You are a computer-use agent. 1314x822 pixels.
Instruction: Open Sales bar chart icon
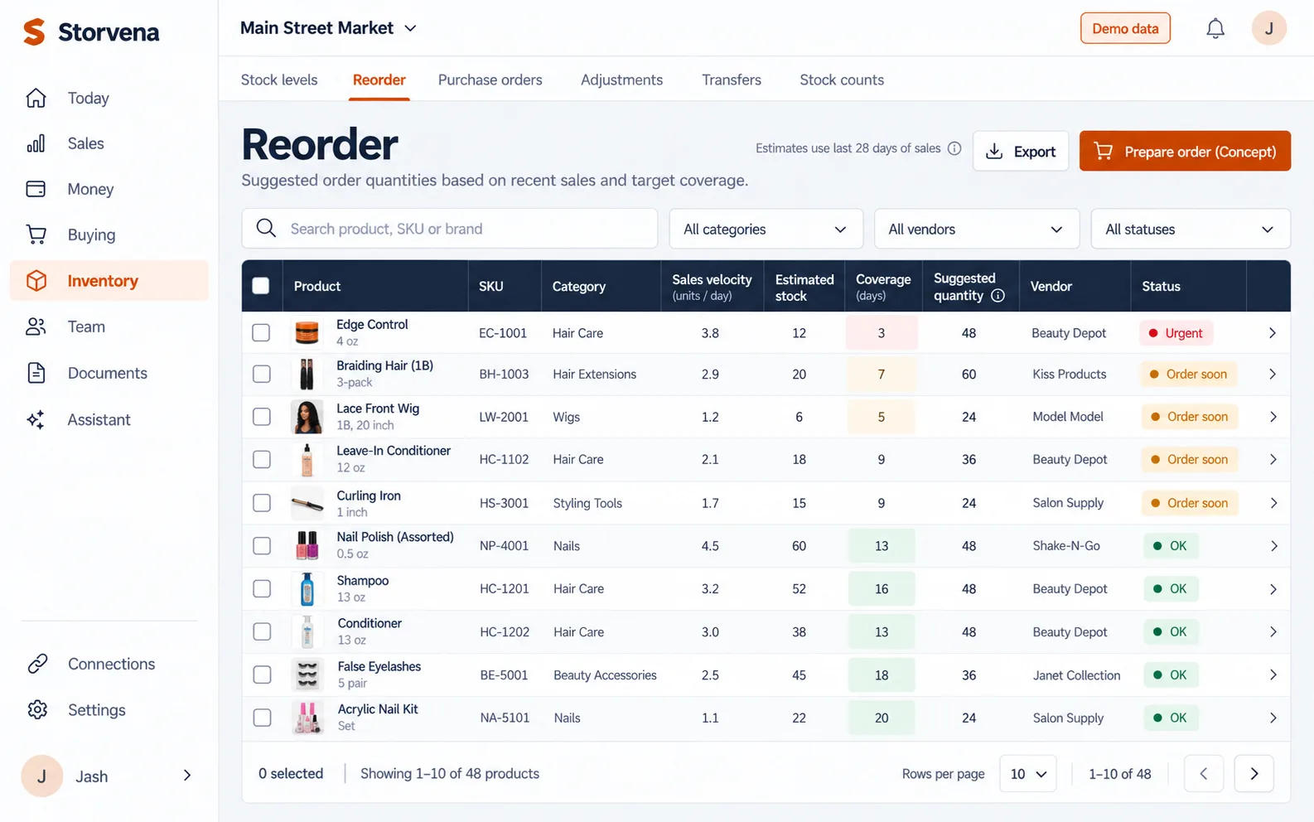pos(36,143)
